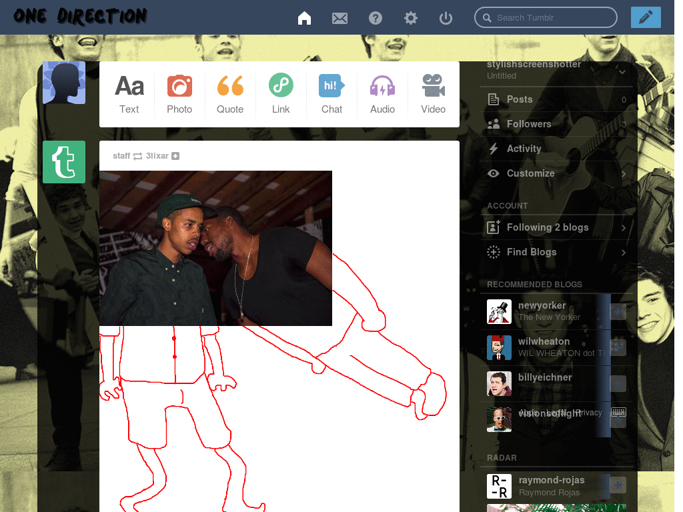This screenshot has width=683, height=512.
Task: Open the billyeichner recommended blog
Action: (544, 377)
